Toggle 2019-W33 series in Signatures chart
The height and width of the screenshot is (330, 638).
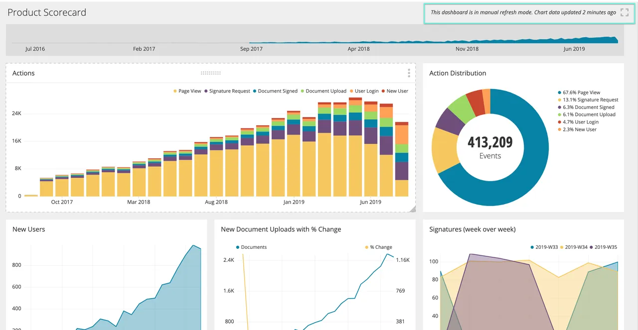point(544,247)
